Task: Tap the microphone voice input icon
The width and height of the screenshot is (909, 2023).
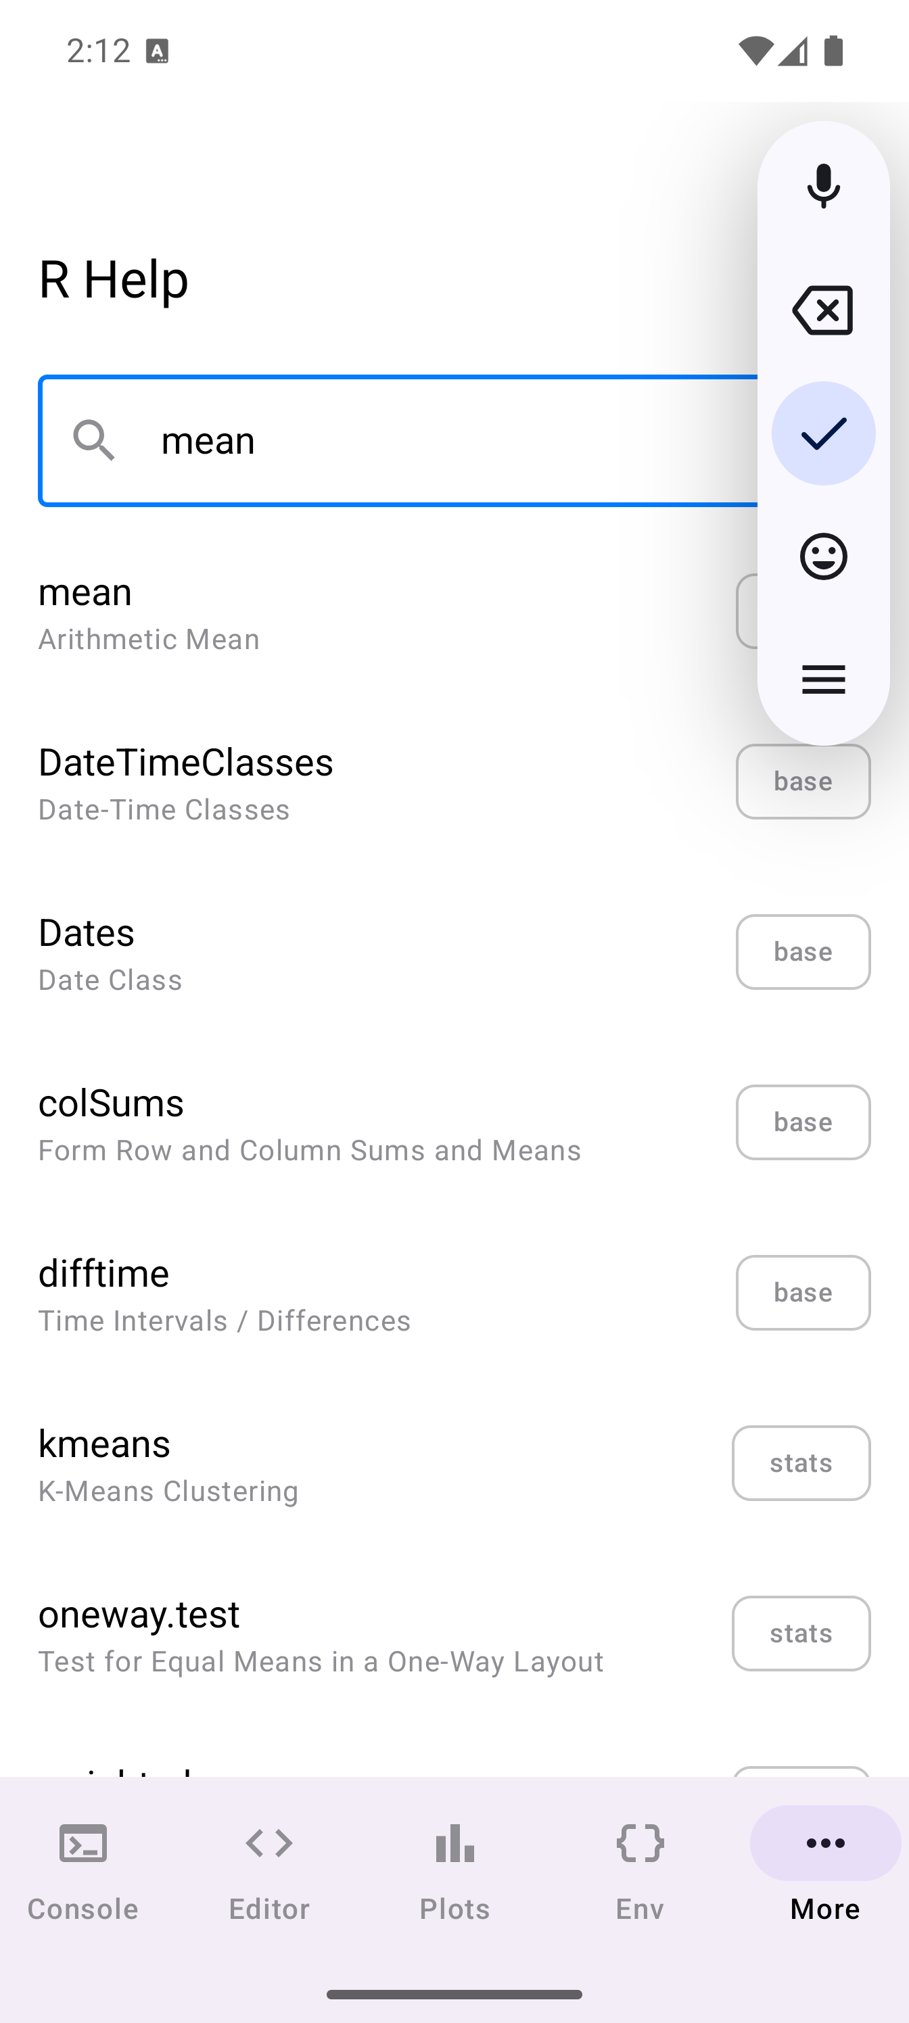Action: pos(822,185)
